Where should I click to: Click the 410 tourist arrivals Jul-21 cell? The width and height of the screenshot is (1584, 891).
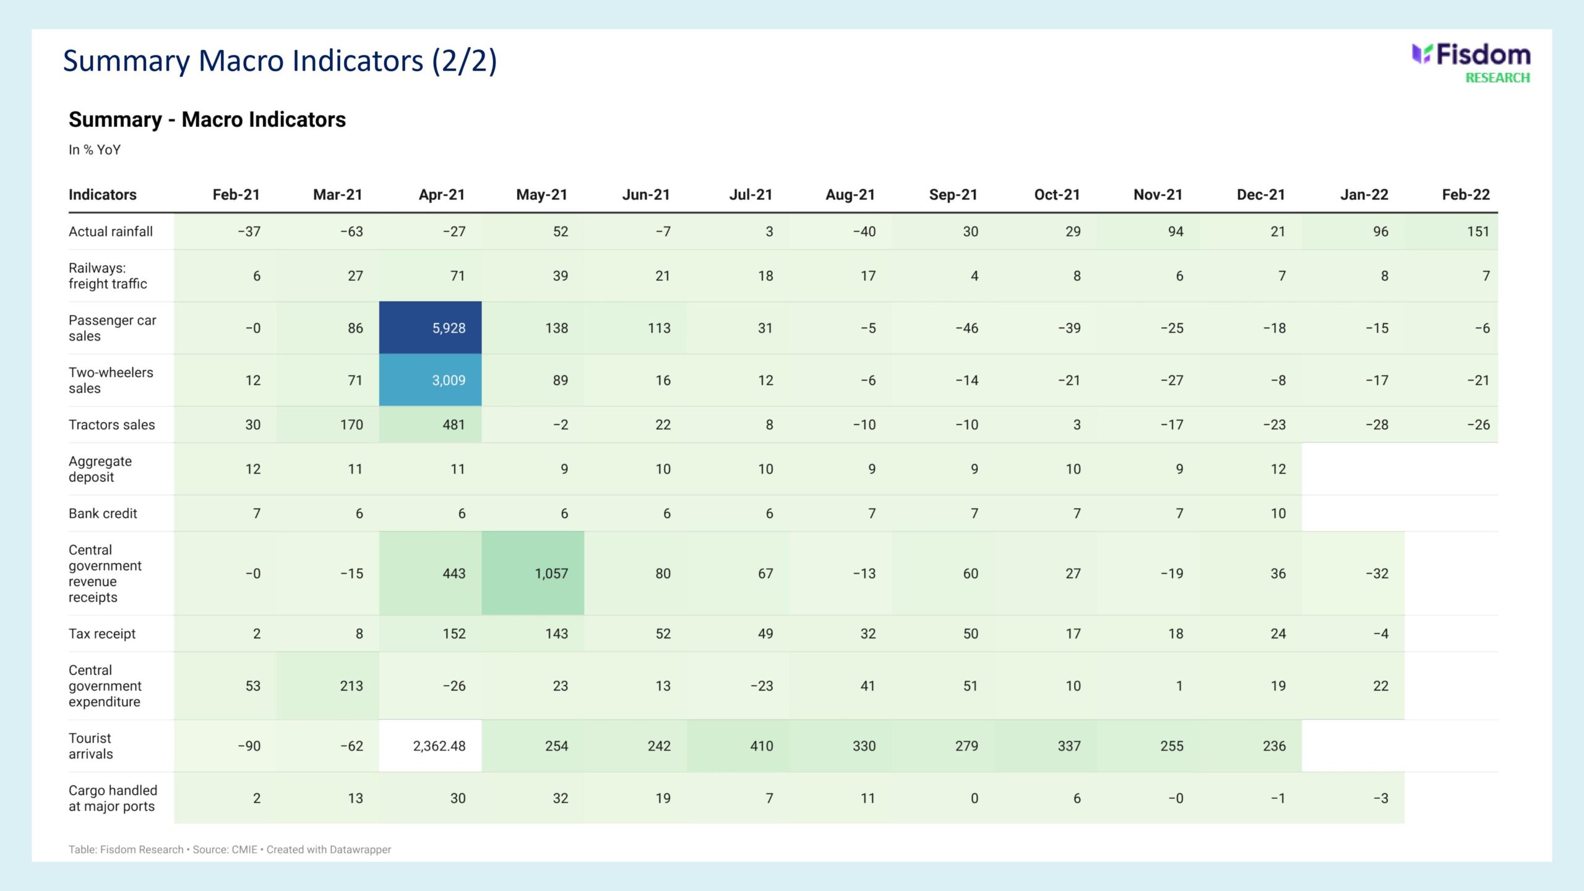pyautogui.click(x=738, y=746)
